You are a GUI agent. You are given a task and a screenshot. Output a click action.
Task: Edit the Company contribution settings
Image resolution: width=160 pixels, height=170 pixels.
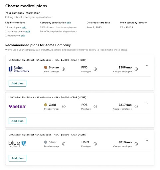[x=69, y=23]
